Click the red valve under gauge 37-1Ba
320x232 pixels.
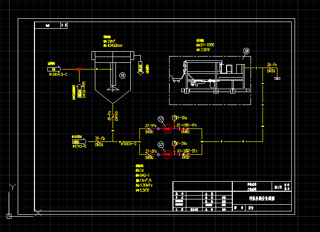click(174, 124)
